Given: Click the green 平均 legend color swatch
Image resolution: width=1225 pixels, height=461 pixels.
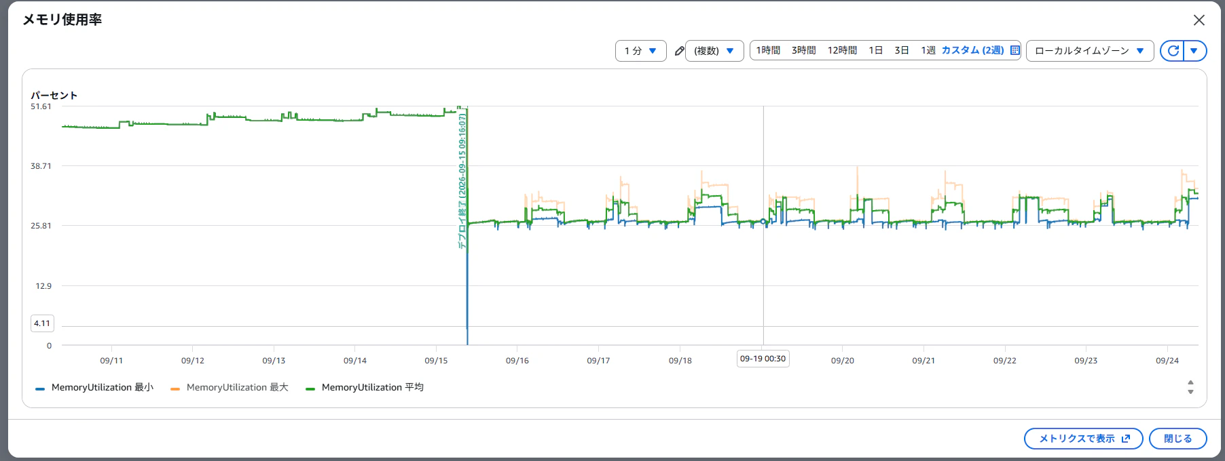Looking at the screenshot, I should pyautogui.click(x=310, y=389).
